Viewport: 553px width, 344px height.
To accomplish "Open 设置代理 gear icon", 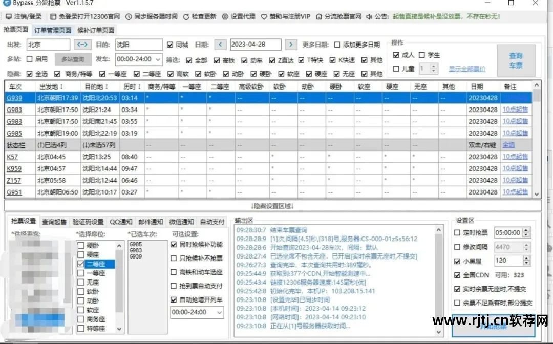I will [x=225, y=16].
